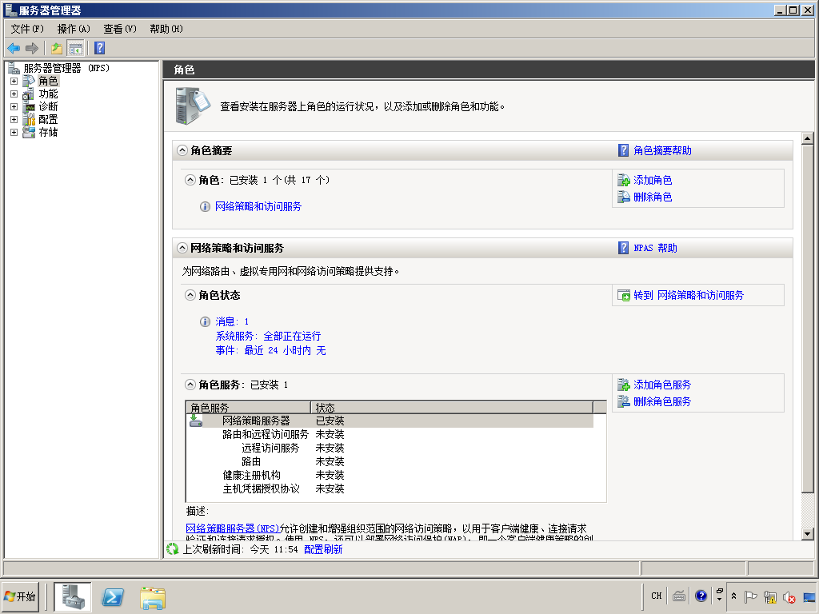
Task: Expand the 配置 tree node
Action: 14,120
